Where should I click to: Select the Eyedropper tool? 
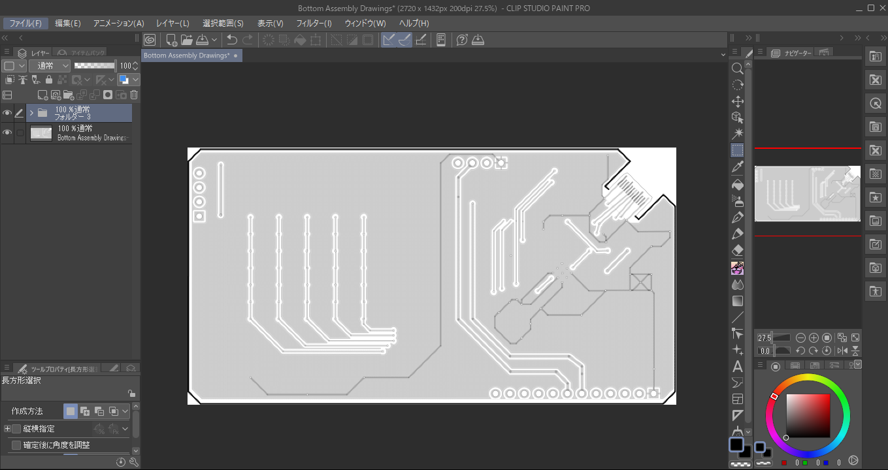point(737,167)
